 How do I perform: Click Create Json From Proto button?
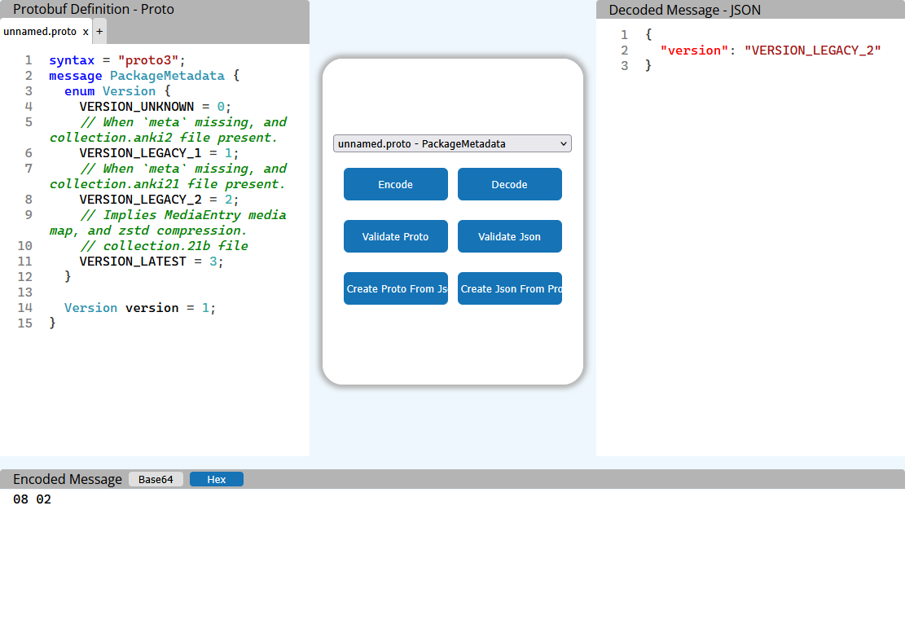point(510,288)
